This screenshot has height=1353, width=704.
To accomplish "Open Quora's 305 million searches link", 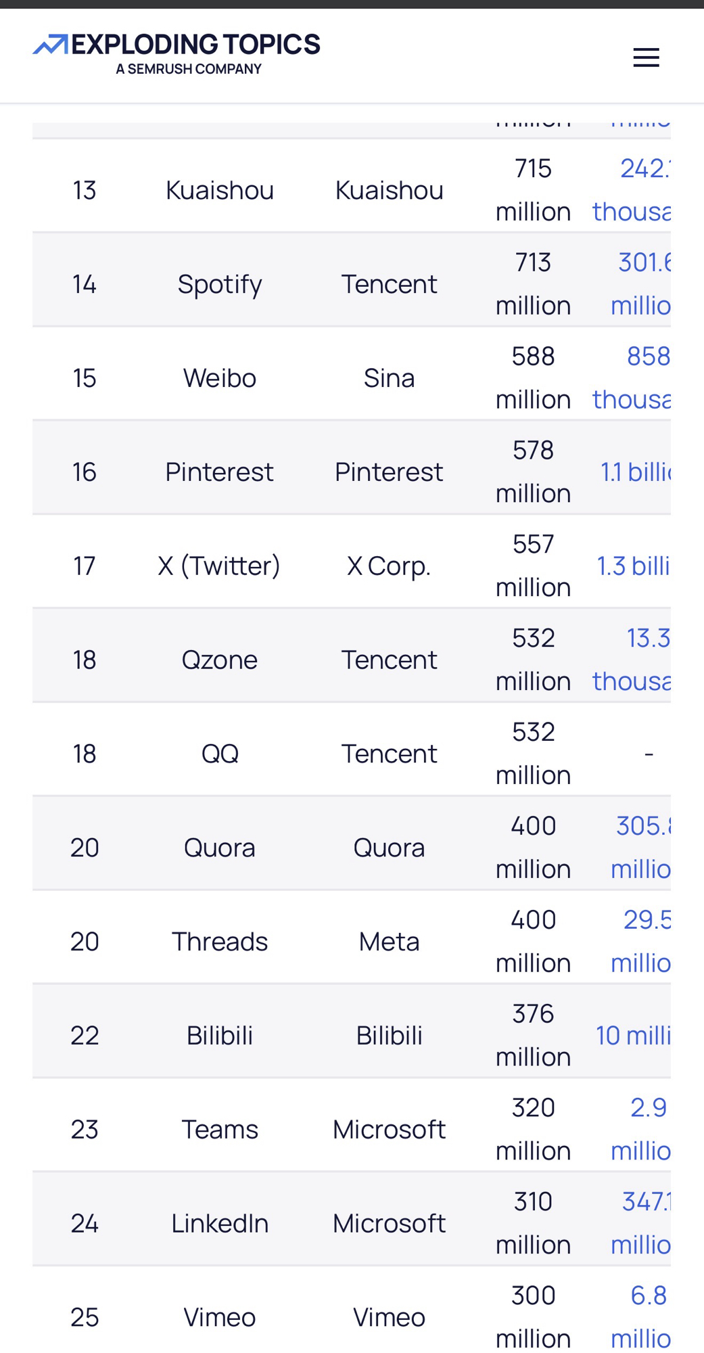I will tap(641, 848).
